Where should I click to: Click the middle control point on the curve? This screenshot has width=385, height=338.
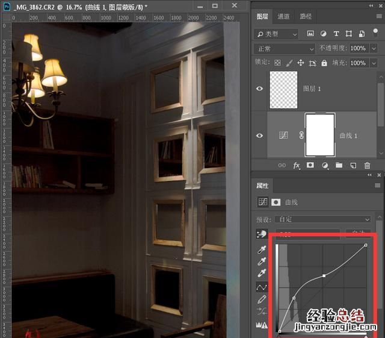pyautogui.click(x=324, y=276)
